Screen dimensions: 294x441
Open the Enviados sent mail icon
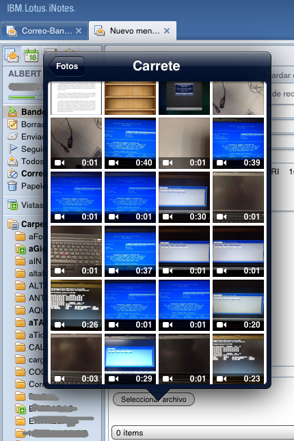[x=12, y=137]
